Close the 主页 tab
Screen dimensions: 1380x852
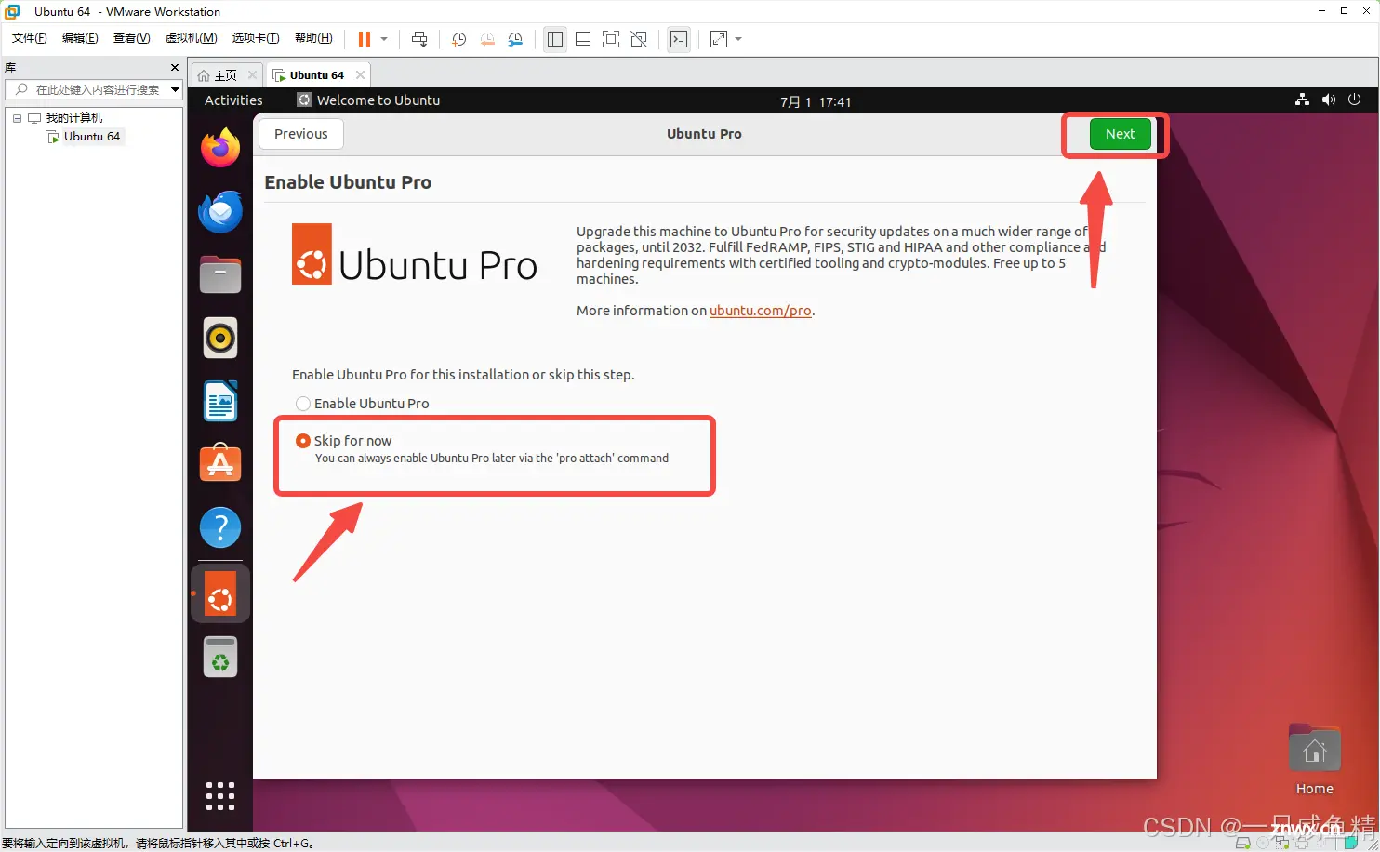pyautogui.click(x=252, y=75)
